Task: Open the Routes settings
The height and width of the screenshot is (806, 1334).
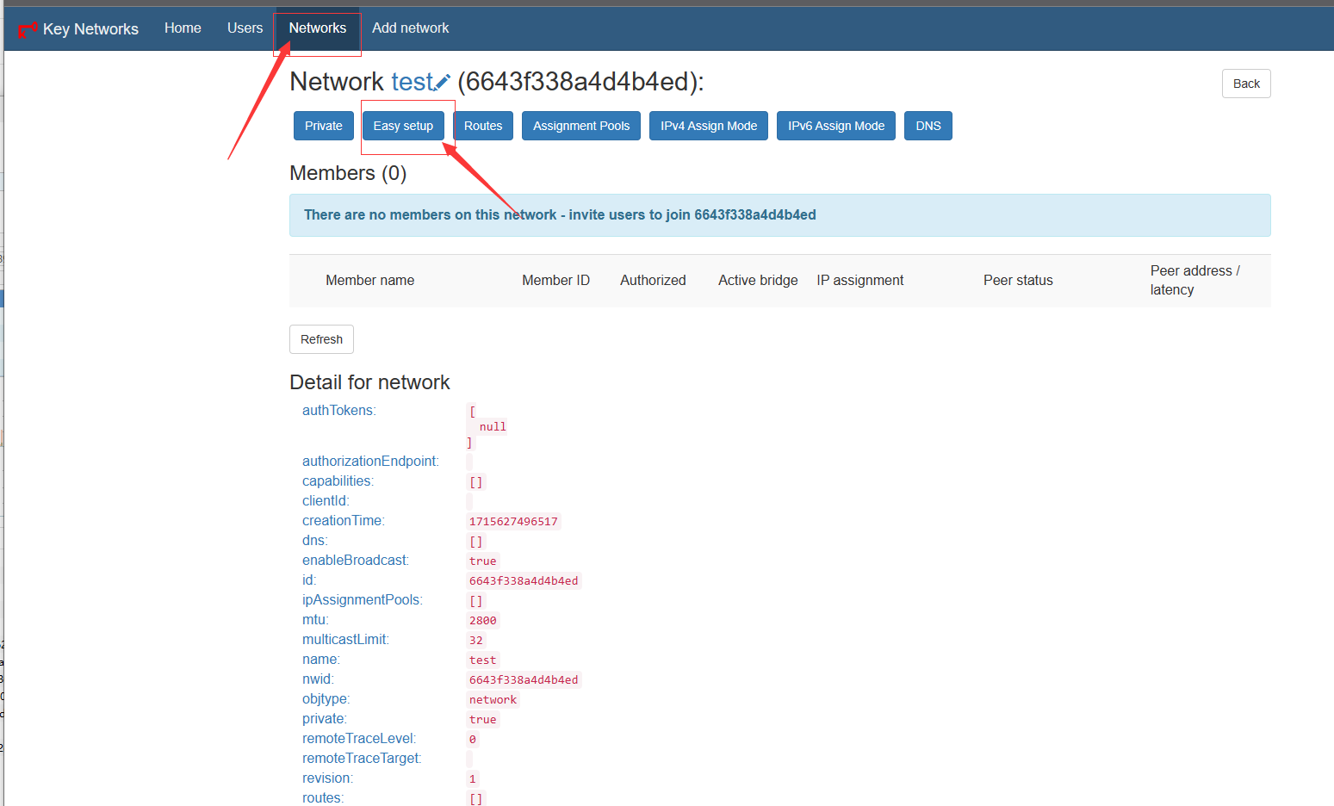Action: [x=482, y=126]
